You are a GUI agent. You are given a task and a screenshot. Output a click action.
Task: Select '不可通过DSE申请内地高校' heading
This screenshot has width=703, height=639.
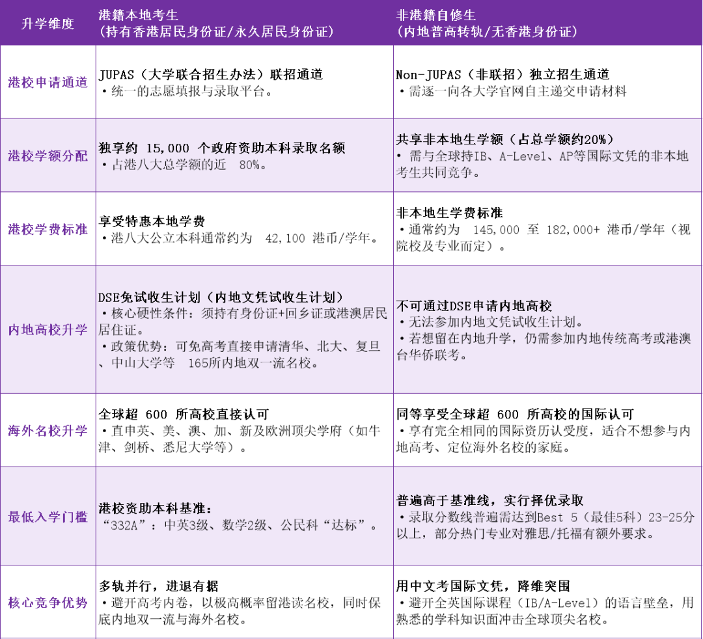(x=474, y=306)
